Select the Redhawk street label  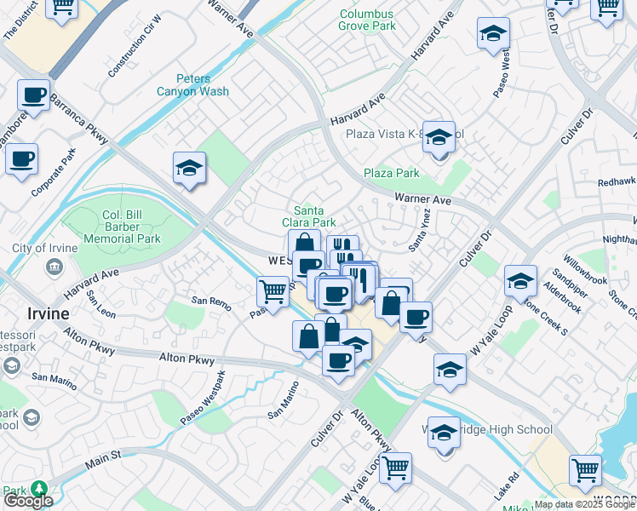(x=617, y=181)
